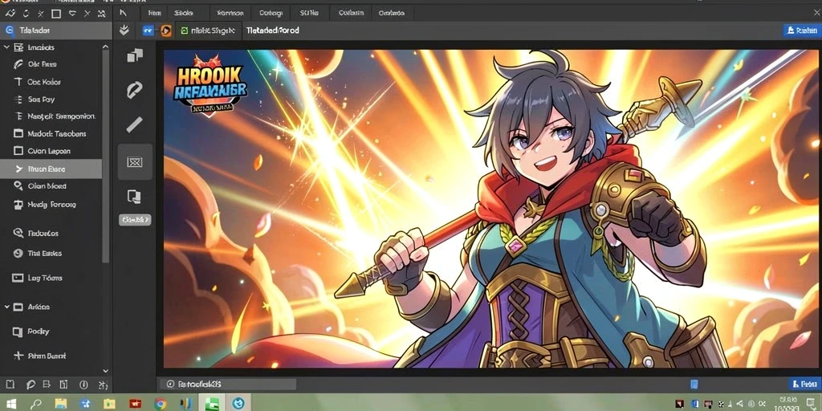Select the Tial Esales sidebar row
This screenshot has width=822, height=411.
(52, 253)
